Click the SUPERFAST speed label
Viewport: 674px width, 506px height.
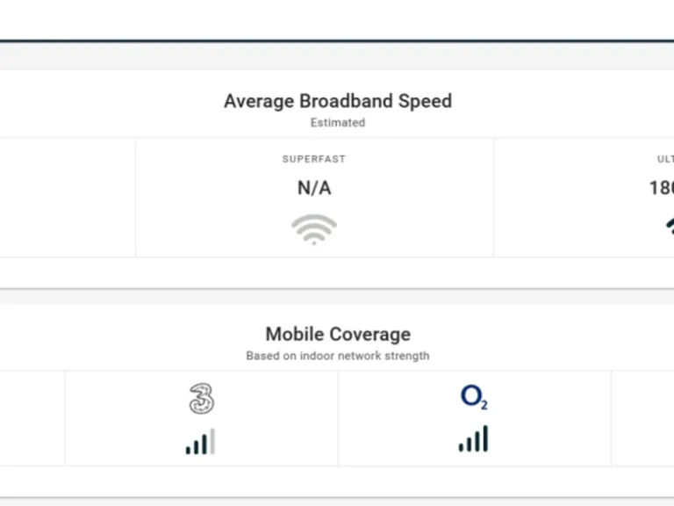pyautogui.click(x=313, y=159)
